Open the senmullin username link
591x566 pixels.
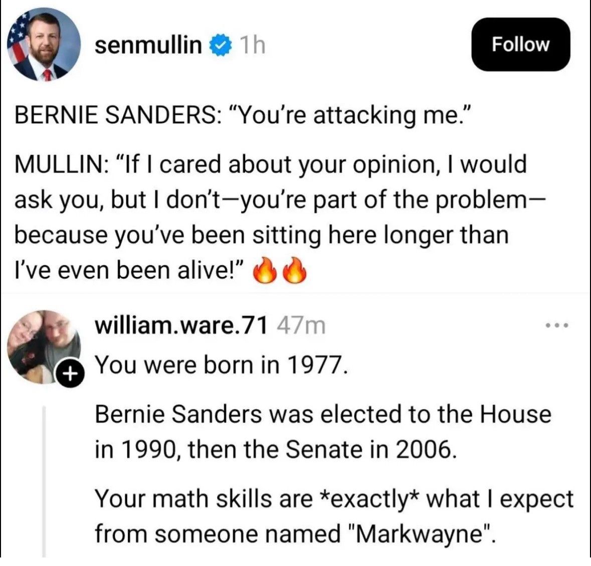(x=148, y=45)
